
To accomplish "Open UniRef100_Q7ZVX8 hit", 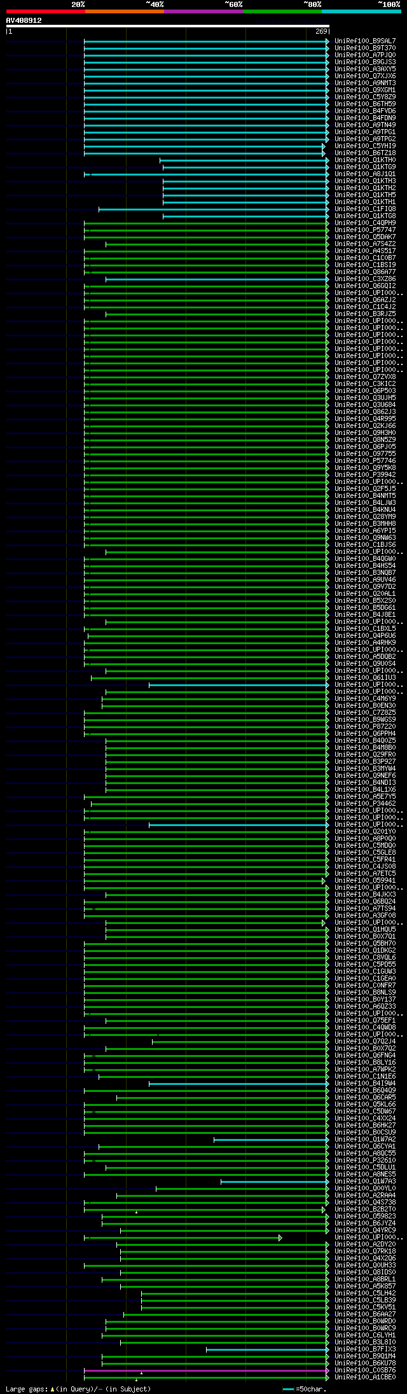I will 365,377.
